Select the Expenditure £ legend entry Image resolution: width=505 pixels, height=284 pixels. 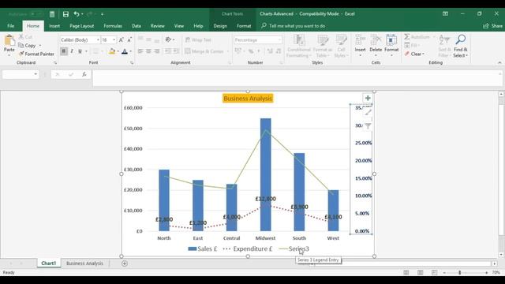pyautogui.click(x=248, y=249)
